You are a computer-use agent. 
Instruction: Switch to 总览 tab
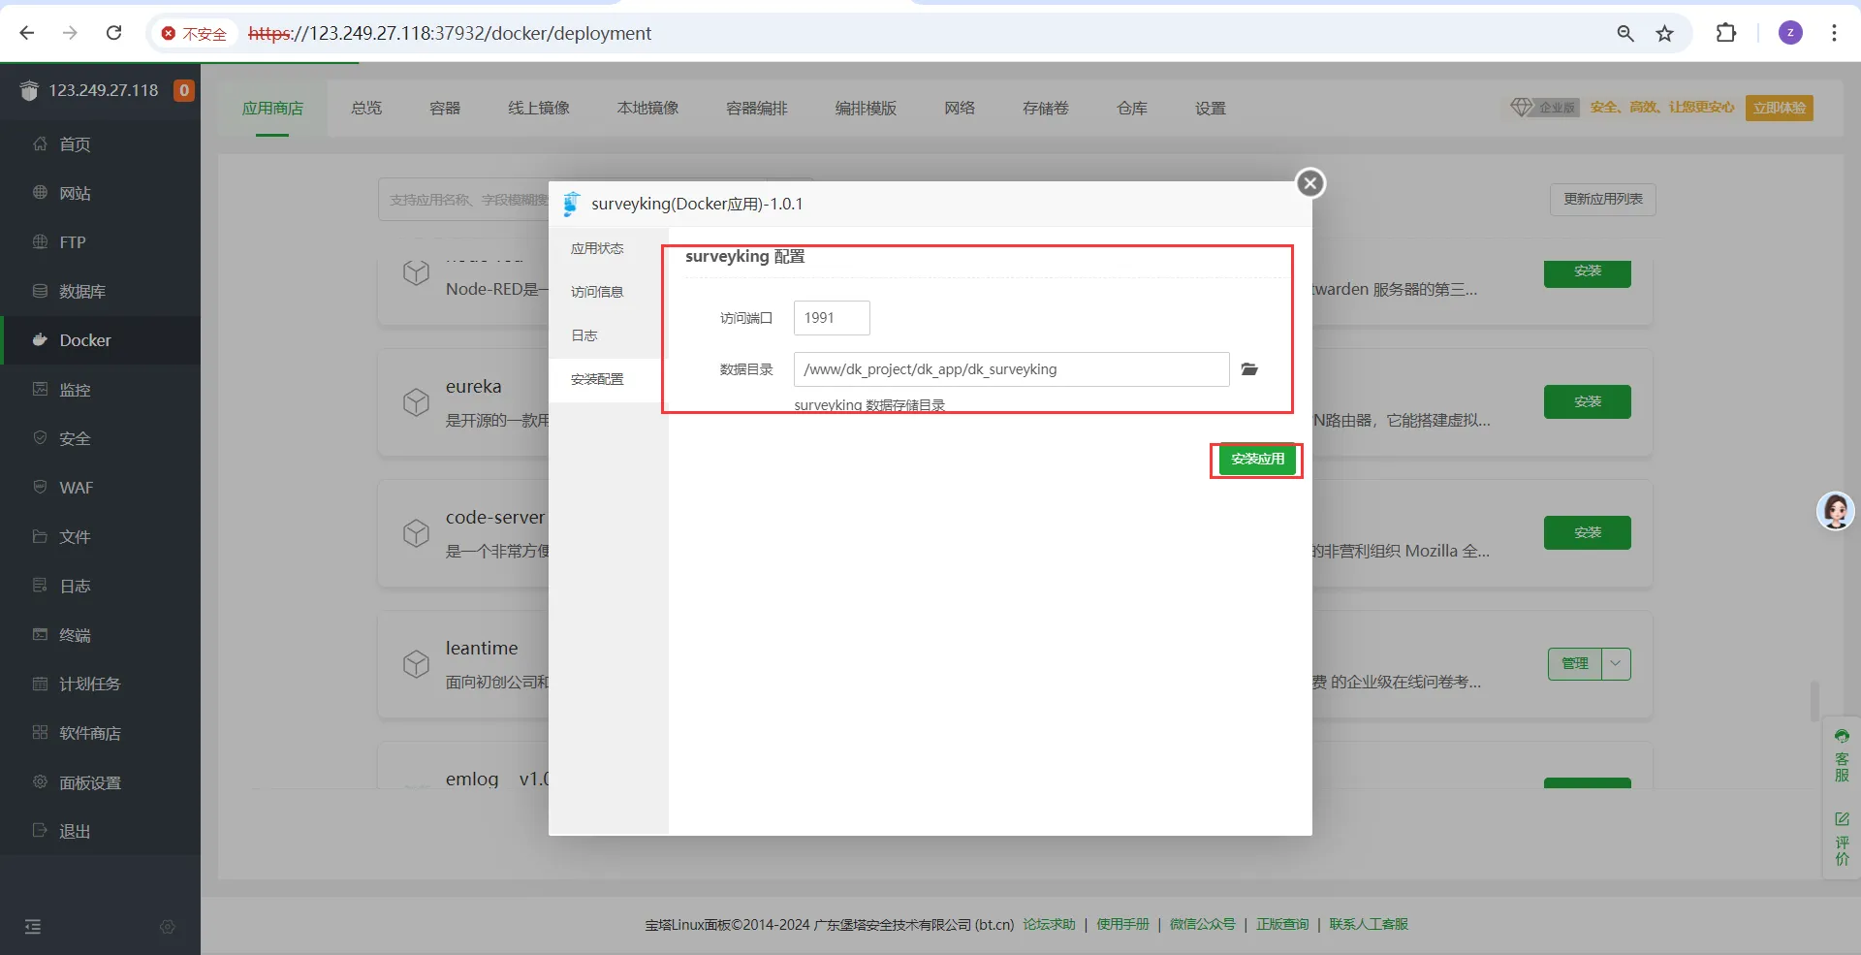[x=366, y=108]
